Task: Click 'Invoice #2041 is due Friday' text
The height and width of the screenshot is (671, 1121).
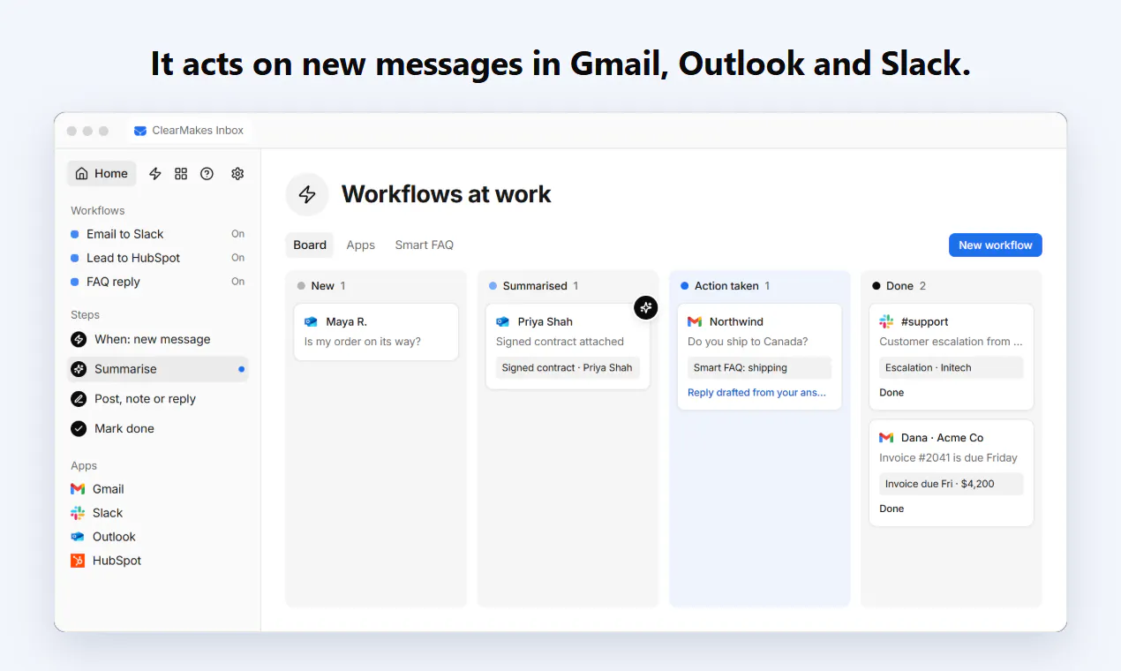Action: (x=948, y=458)
